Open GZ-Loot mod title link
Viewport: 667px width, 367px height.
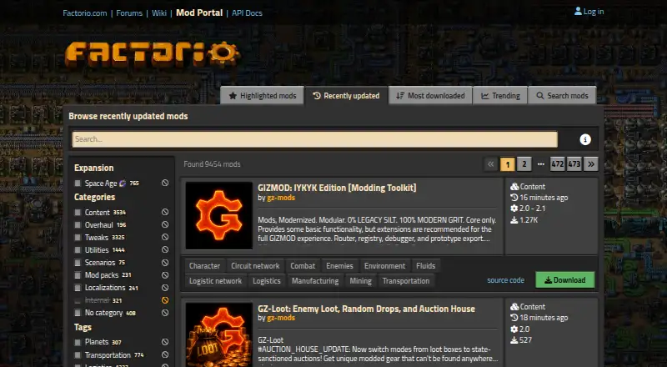tap(366, 309)
